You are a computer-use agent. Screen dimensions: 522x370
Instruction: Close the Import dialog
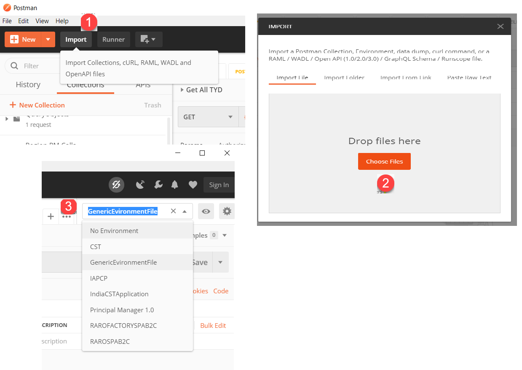point(500,27)
